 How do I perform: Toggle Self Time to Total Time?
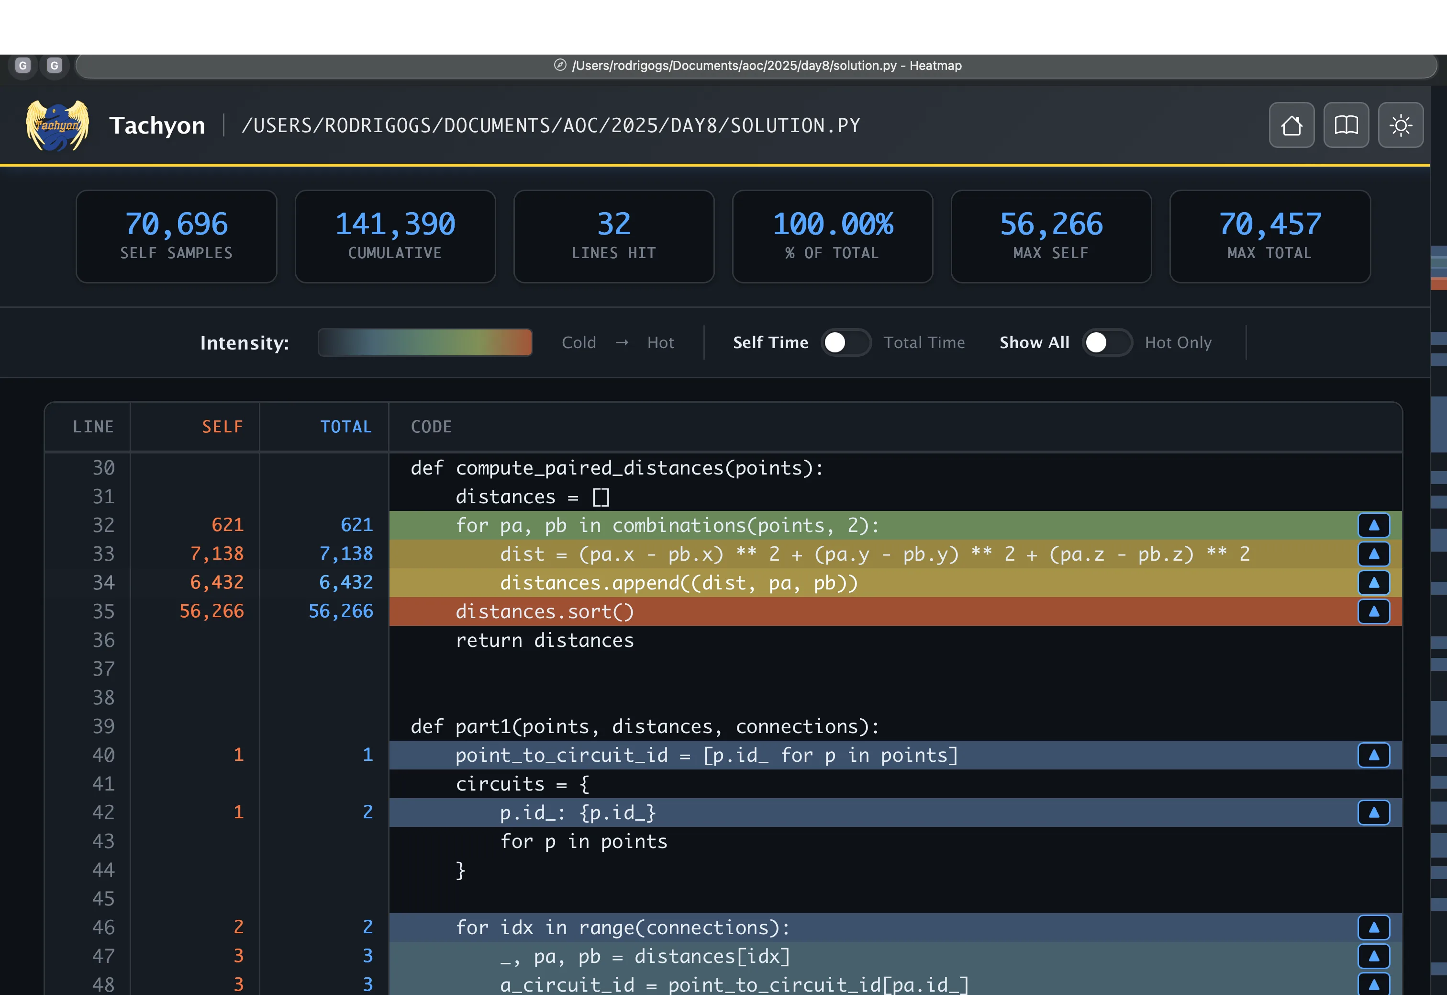[x=846, y=342]
